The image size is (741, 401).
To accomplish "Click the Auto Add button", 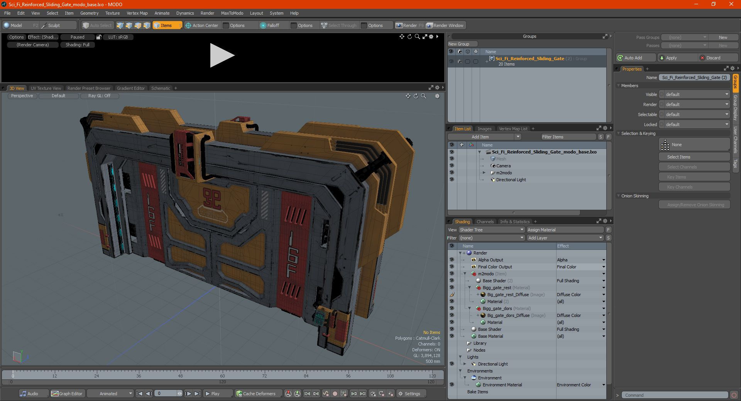I will (x=636, y=58).
